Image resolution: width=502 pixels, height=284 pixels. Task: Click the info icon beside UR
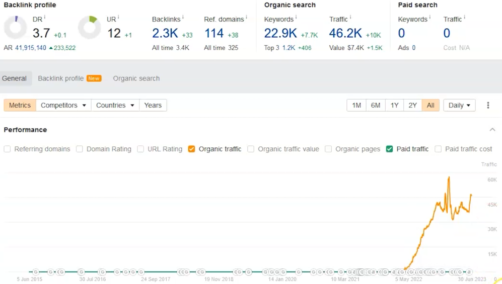coord(119,18)
